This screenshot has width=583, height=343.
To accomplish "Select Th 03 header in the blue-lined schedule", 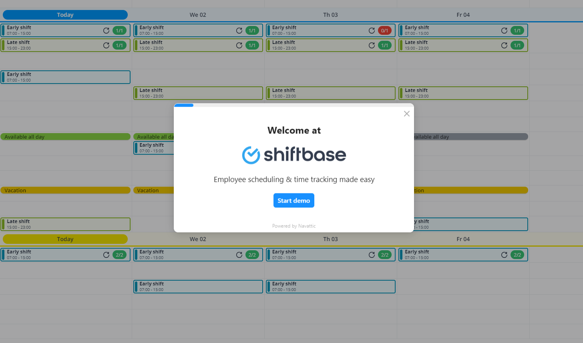I will point(330,15).
